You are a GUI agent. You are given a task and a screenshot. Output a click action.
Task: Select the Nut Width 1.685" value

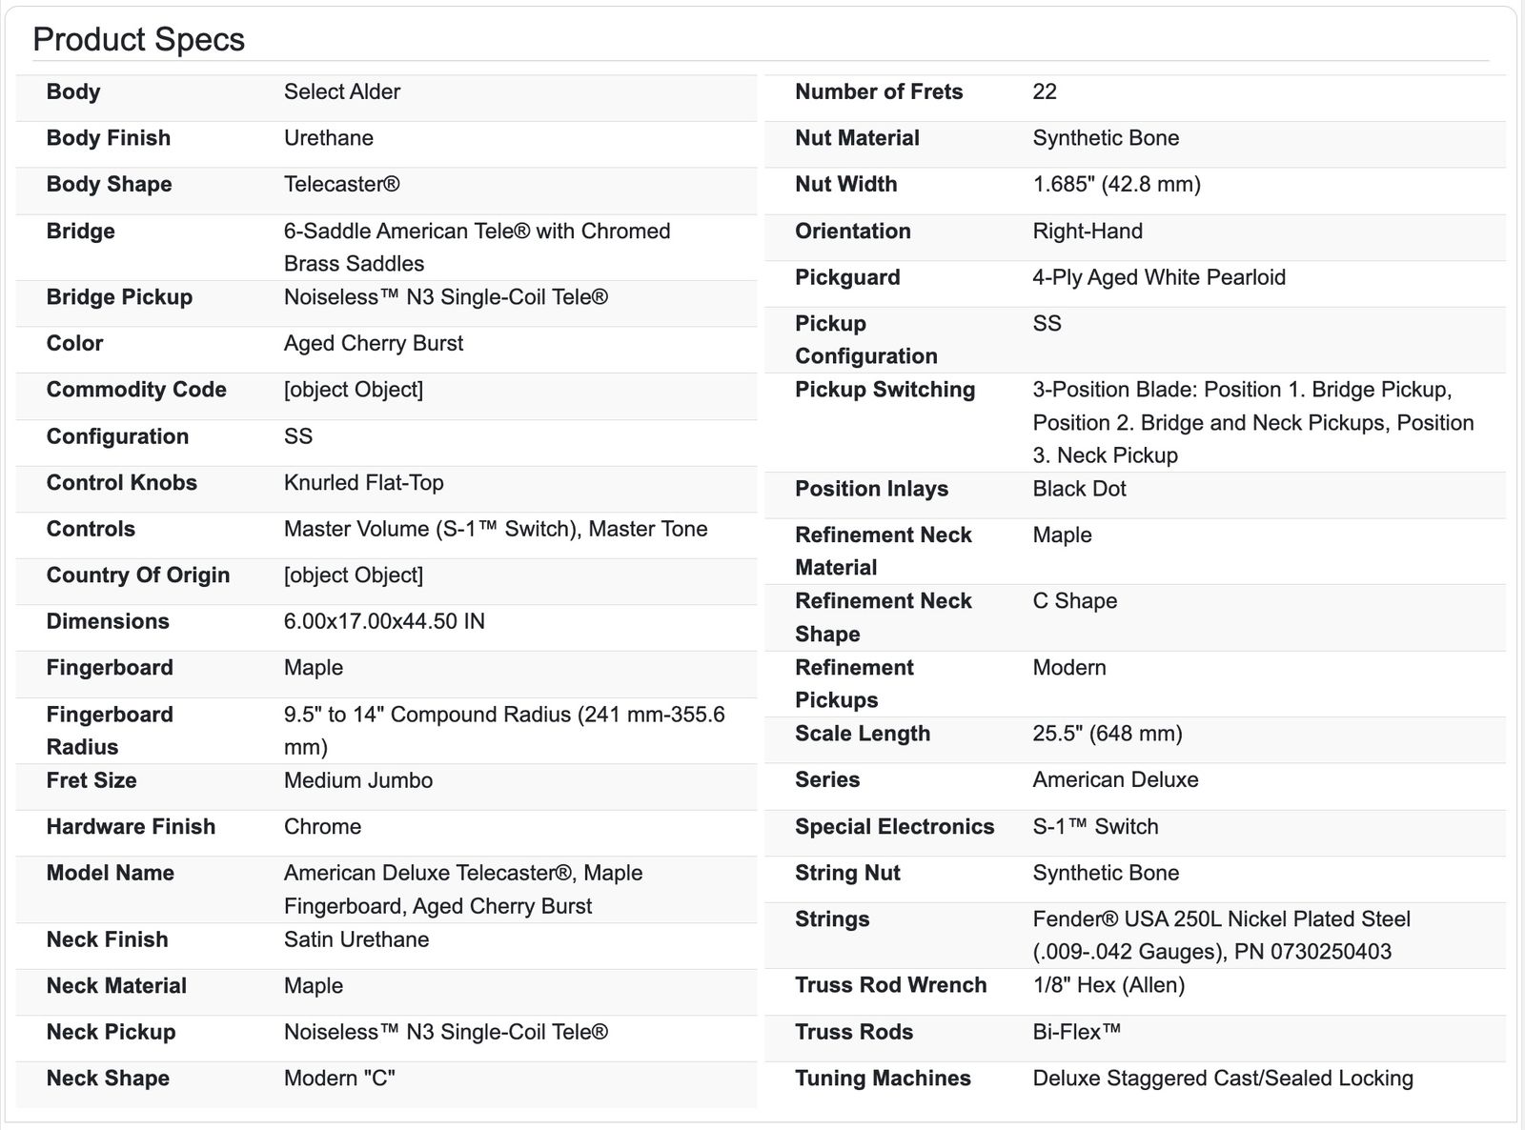1116,184
